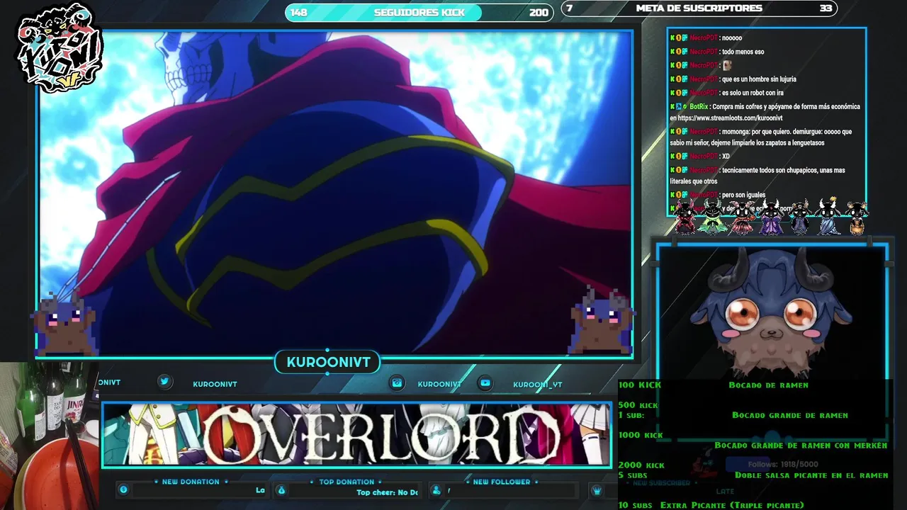Click chat message starting 'momonga: por que quiero'
The height and width of the screenshot is (510, 907).
point(761,137)
